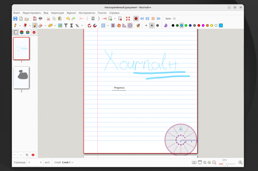
Task: Start audio recording with red button
Action: click(136, 18)
